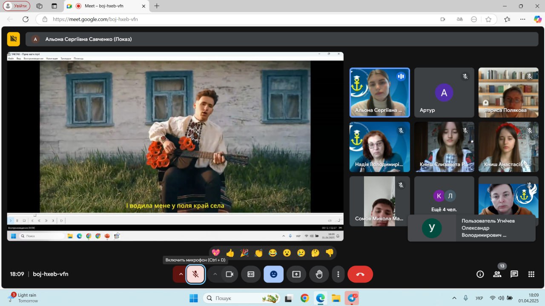The height and width of the screenshot is (306, 545).
Task: Send surprised face reaction
Action: pyautogui.click(x=287, y=253)
